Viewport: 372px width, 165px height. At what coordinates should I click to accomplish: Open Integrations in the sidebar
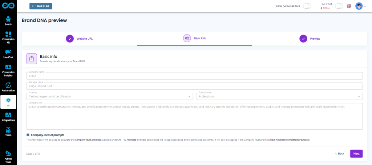[8, 117]
